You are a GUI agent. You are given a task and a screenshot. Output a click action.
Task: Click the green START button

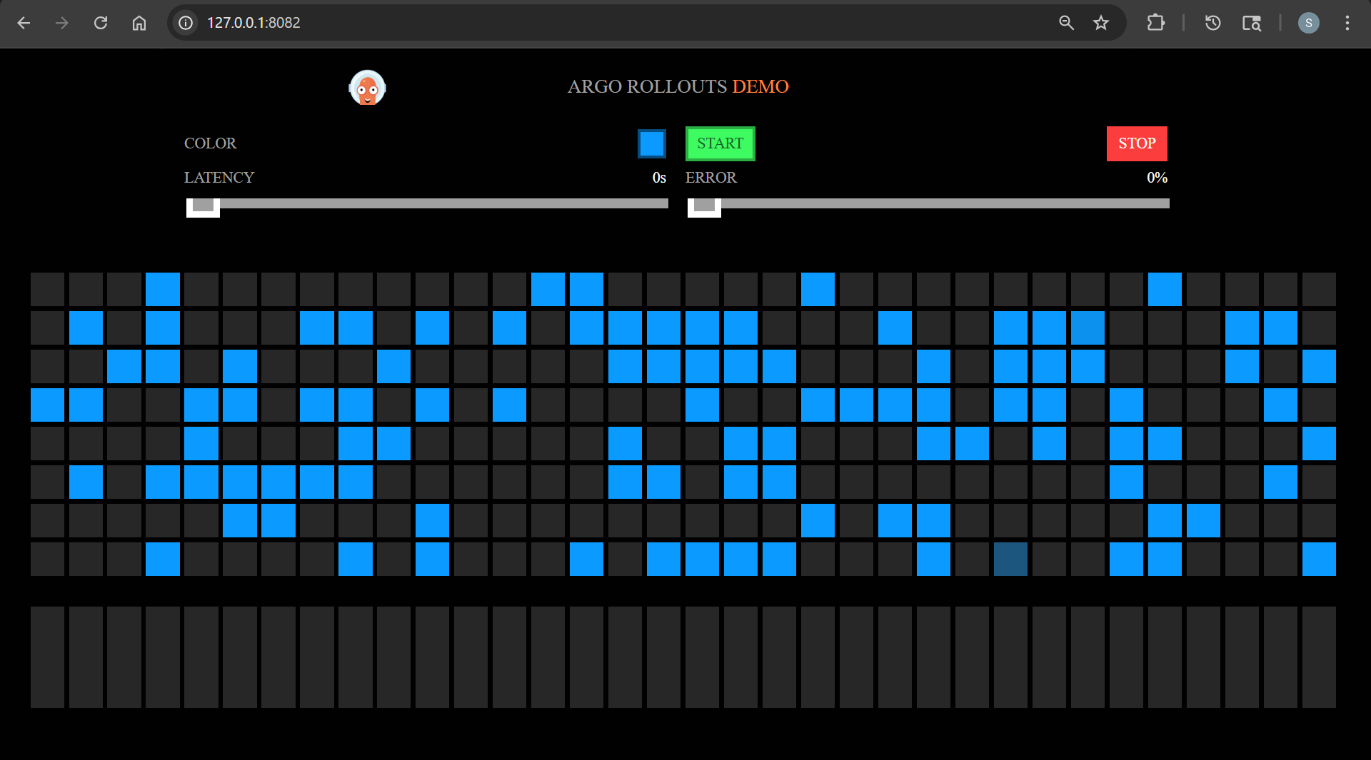click(720, 143)
